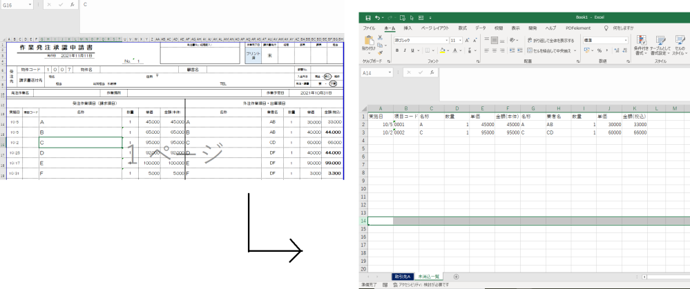The image size is (690, 289).
Task: Click the fx icon beside the G16 box
Action: click(72, 4)
